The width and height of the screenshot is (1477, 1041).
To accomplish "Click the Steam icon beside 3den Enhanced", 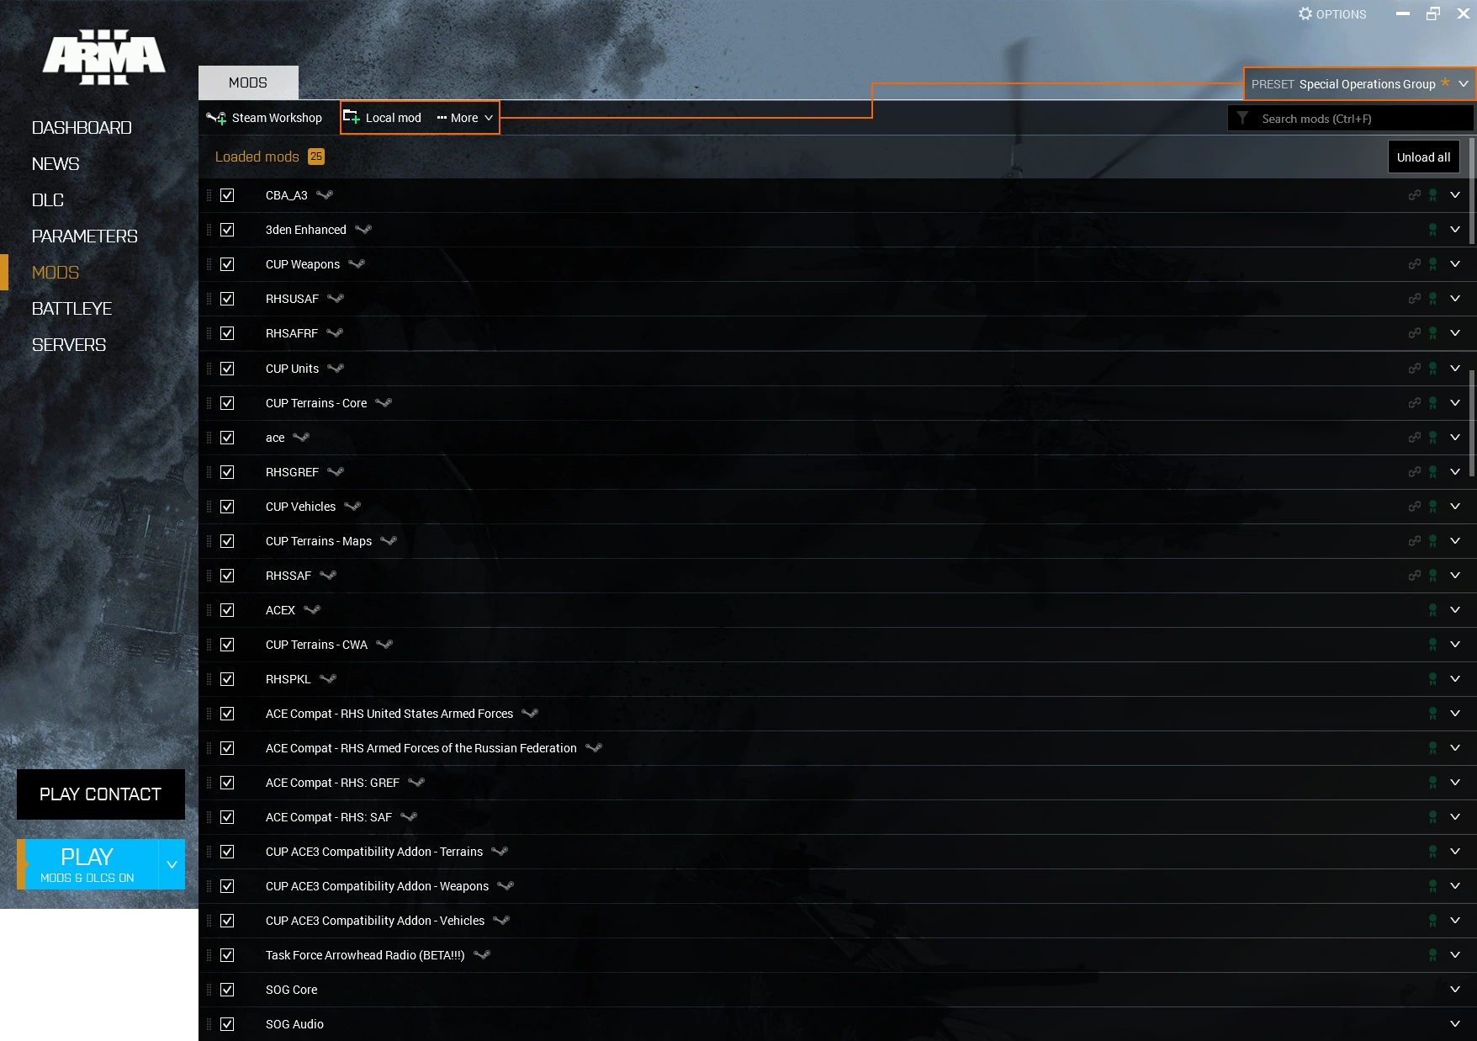I will click(x=363, y=230).
